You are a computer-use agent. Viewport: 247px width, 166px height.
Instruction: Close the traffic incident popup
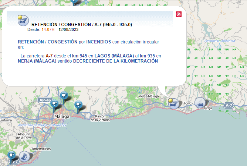179,14
